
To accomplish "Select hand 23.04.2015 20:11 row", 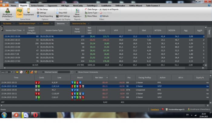I will coord(104,94).
